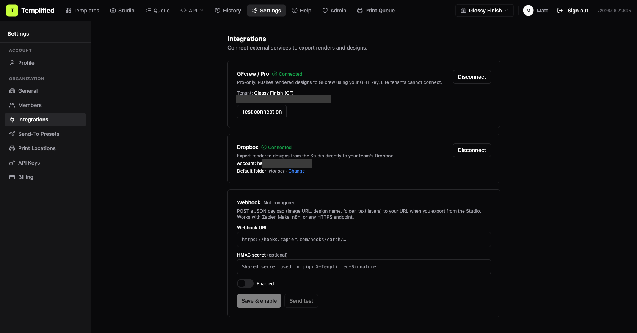Image resolution: width=637 pixels, height=333 pixels.
Task: Click the Print Queue printer icon
Action: [360, 11]
